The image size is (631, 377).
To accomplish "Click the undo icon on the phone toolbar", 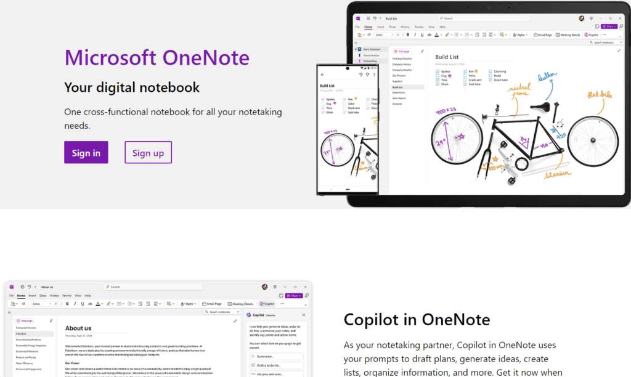I will (x=360, y=75).
